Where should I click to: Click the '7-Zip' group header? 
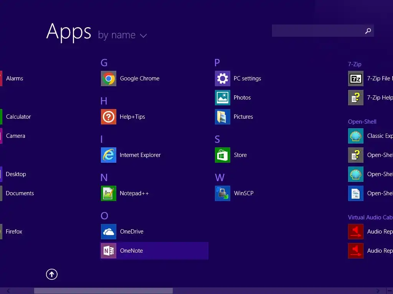tap(355, 64)
